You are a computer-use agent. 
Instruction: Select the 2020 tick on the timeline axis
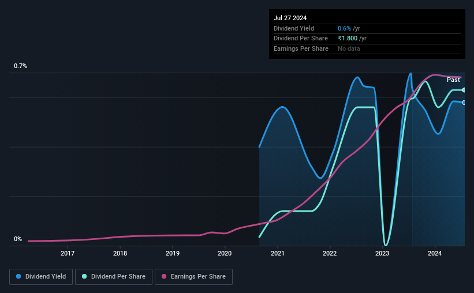225,253
